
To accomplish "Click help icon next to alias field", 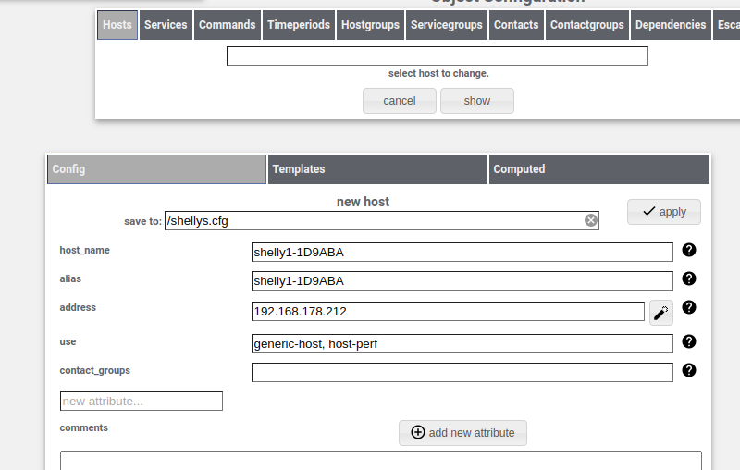I will tap(689, 278).
